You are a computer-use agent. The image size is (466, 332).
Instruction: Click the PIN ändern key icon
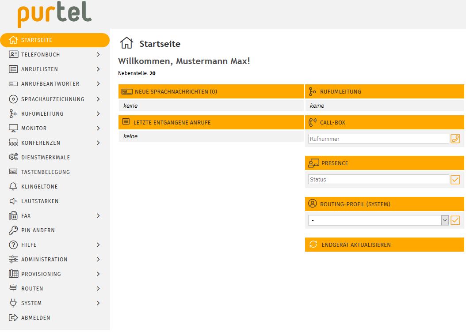13,230
